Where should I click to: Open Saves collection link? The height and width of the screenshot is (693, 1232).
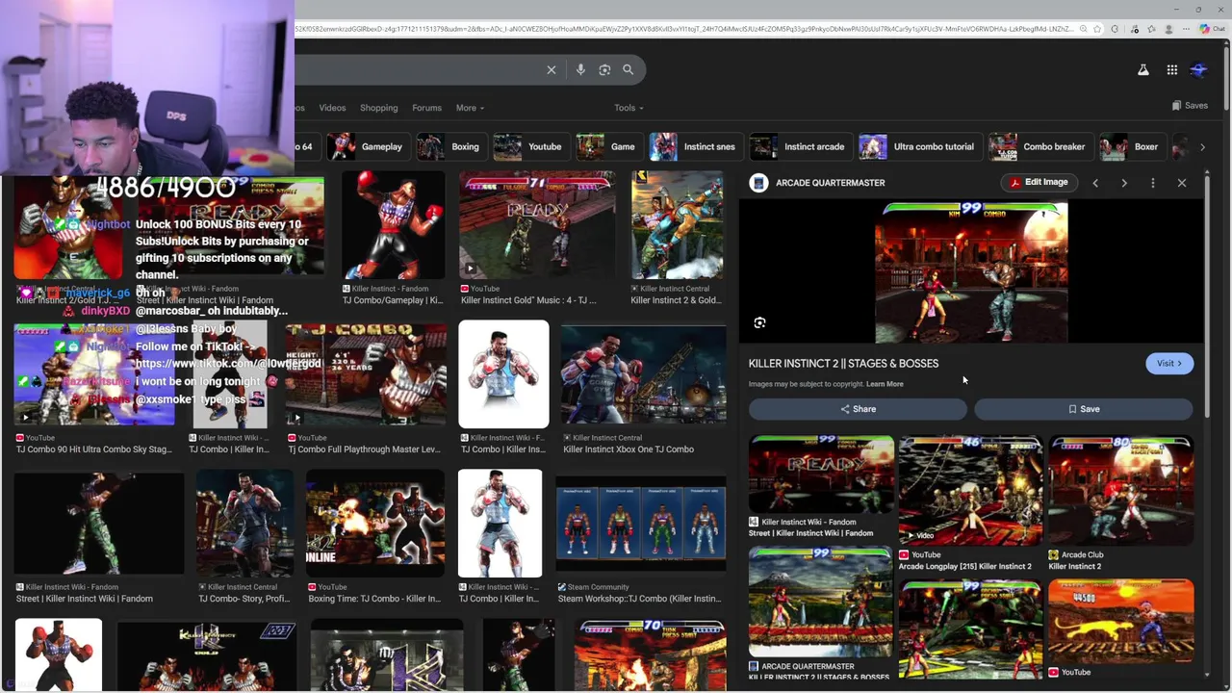point(1191,106)
